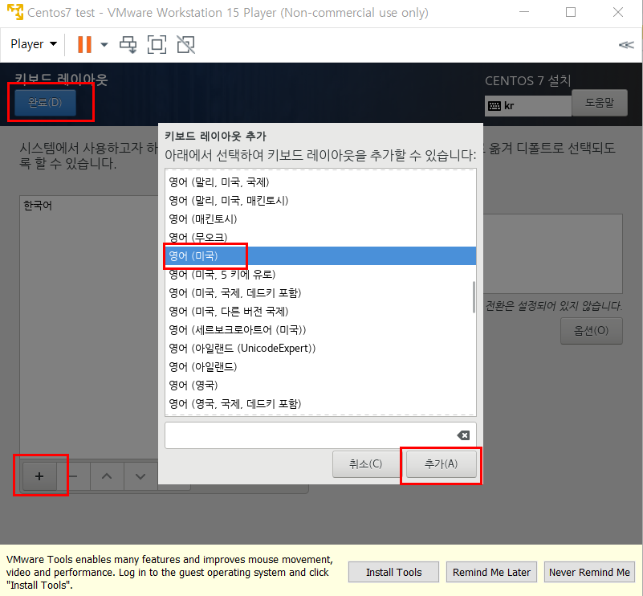Image resolution: width=643 pixels, height=596 pixels.
Task: Collapse the toolbar with double chevron
Action: pos(626,45)
